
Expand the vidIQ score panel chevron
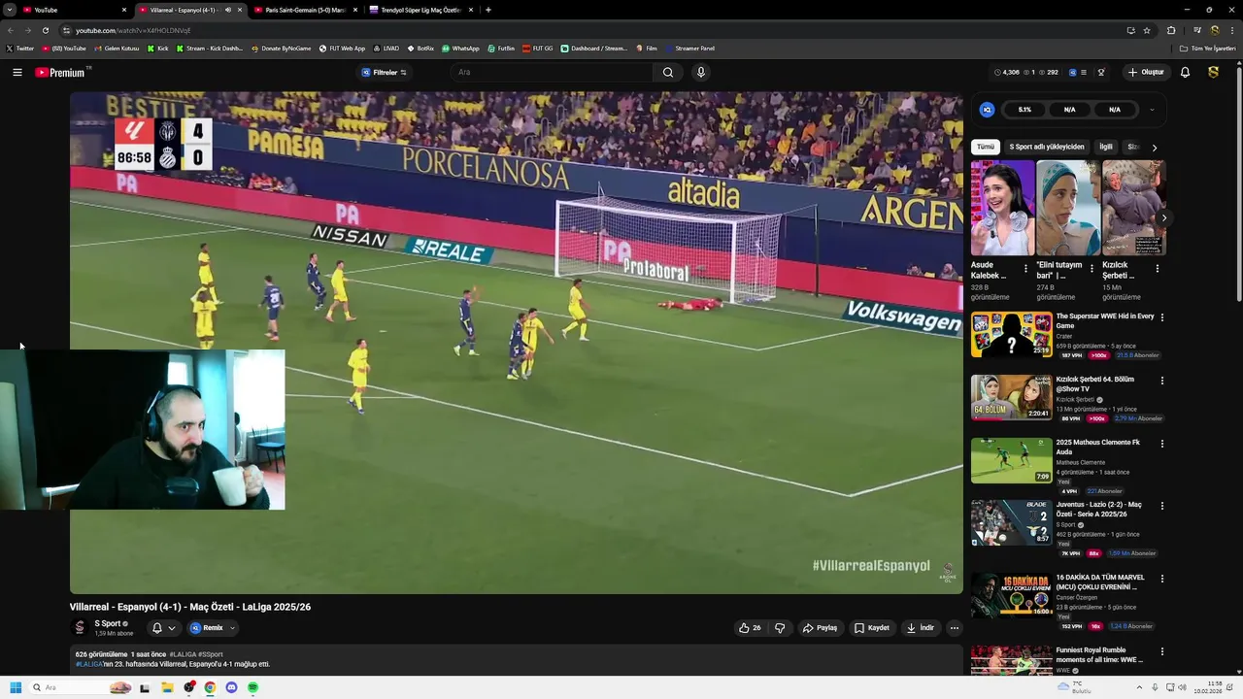(1153, 110)
